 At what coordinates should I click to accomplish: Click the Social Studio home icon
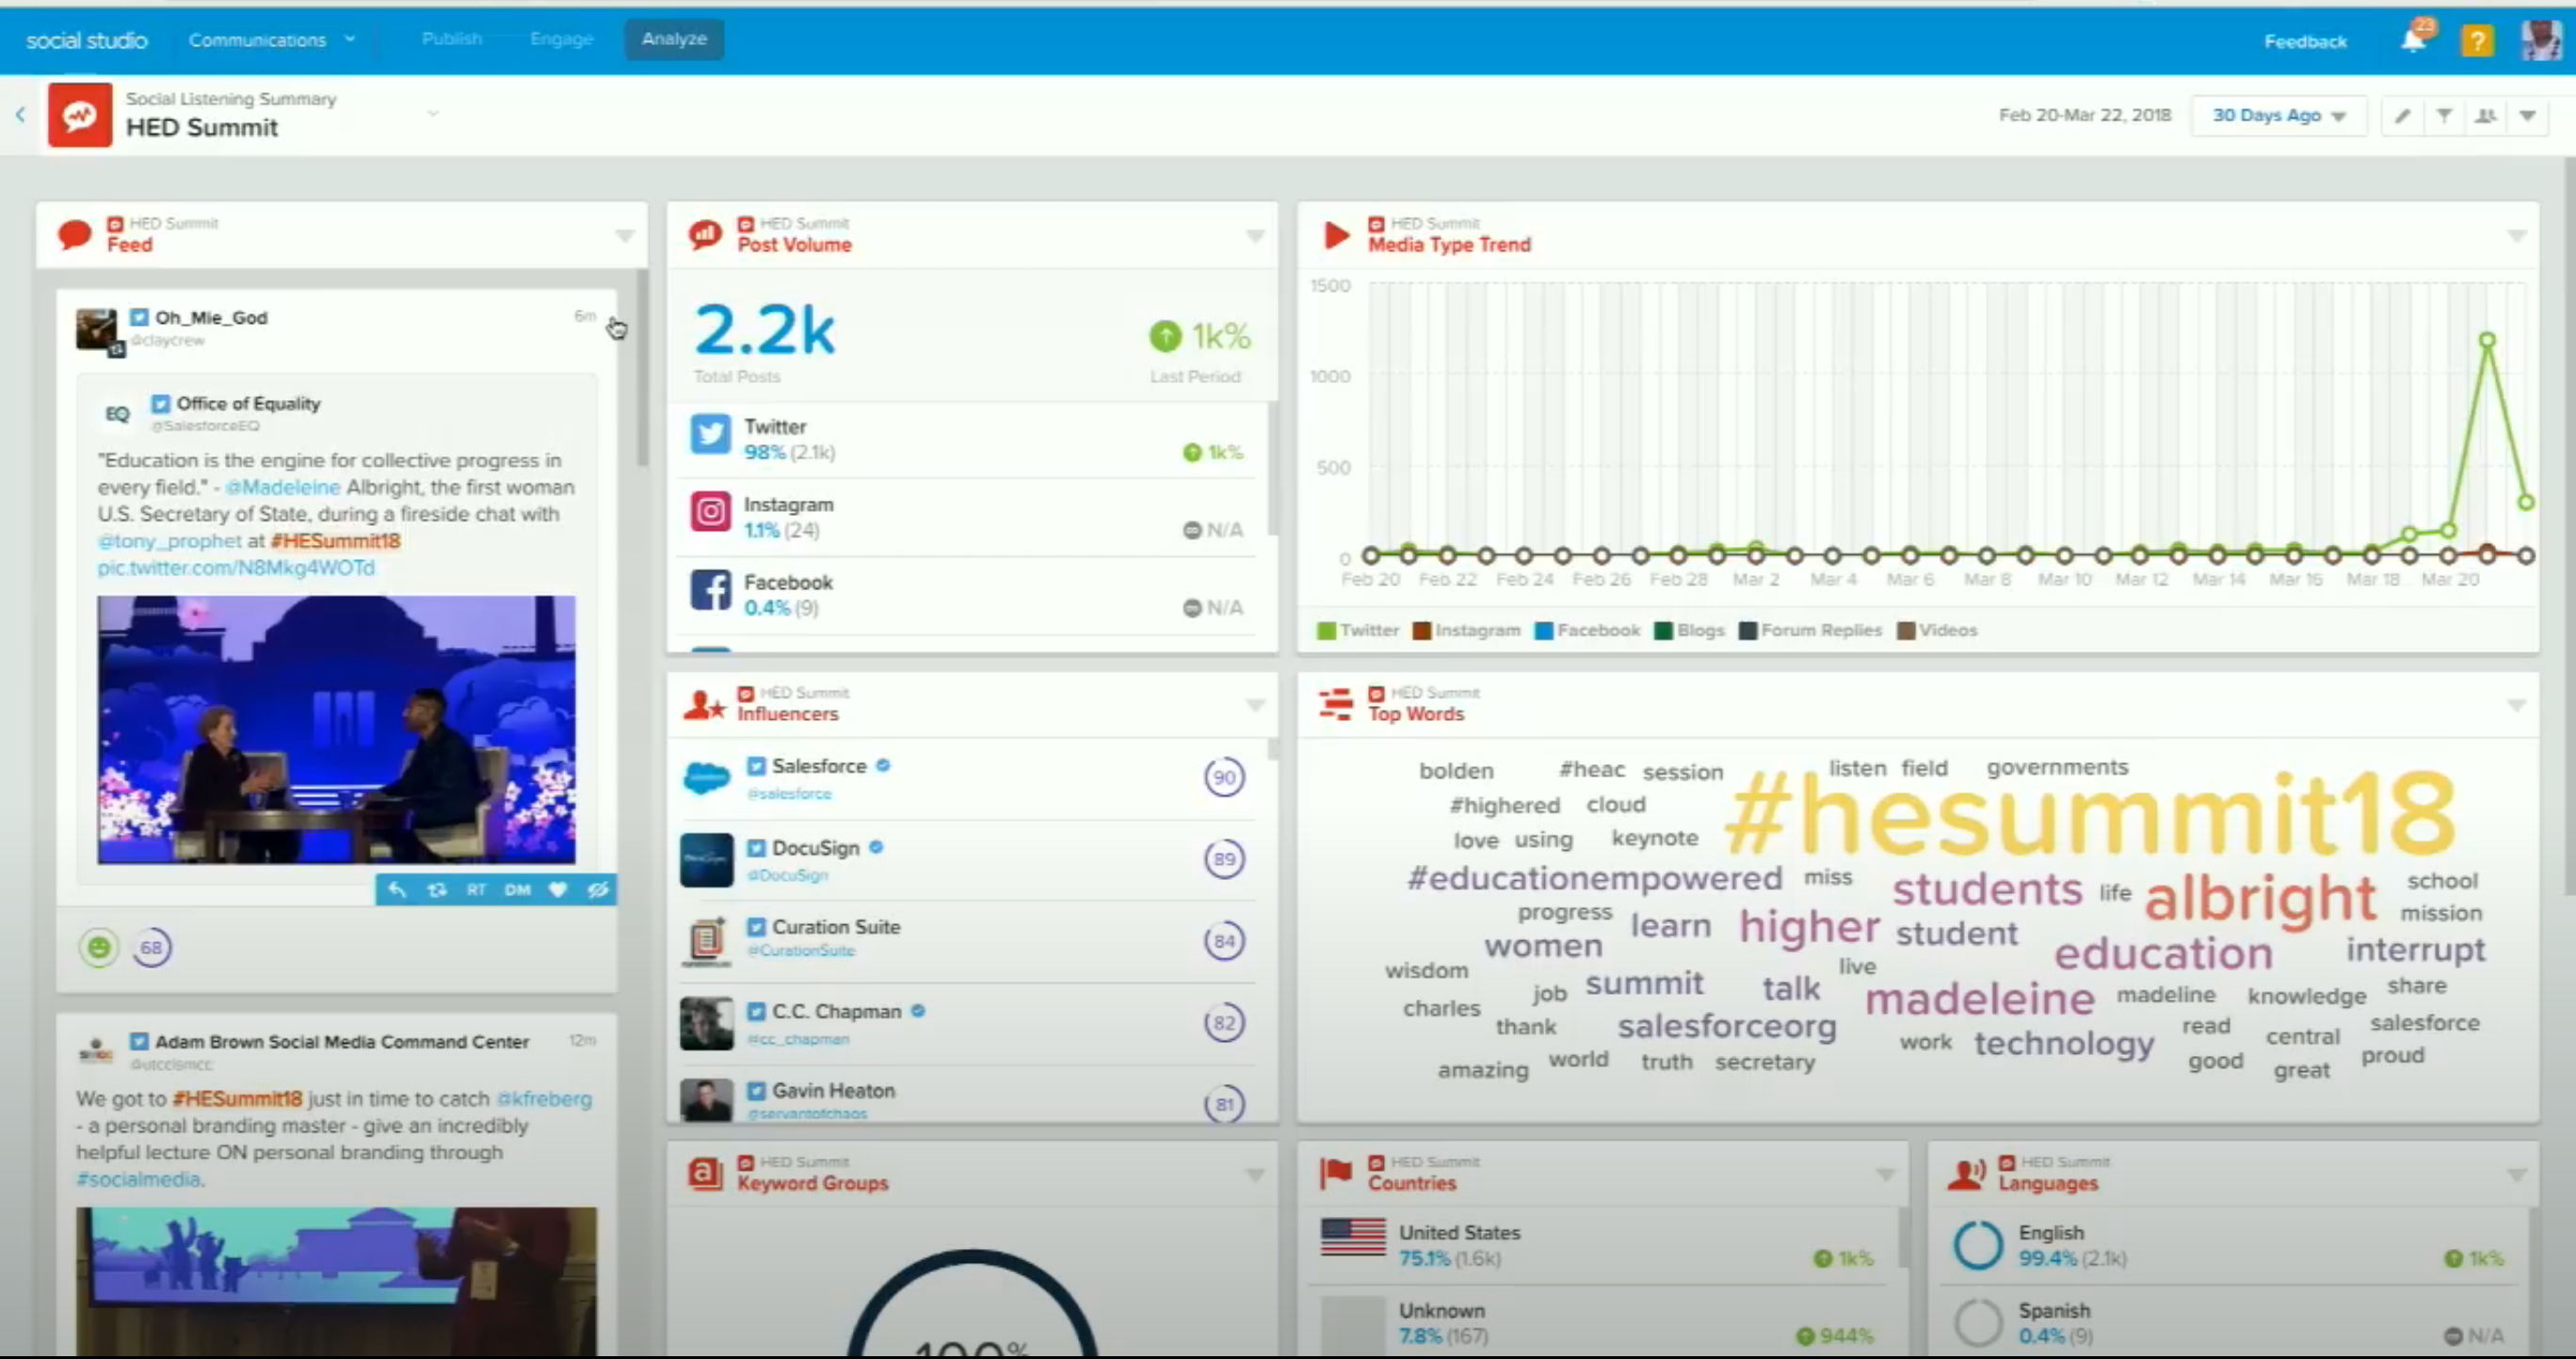85,38
